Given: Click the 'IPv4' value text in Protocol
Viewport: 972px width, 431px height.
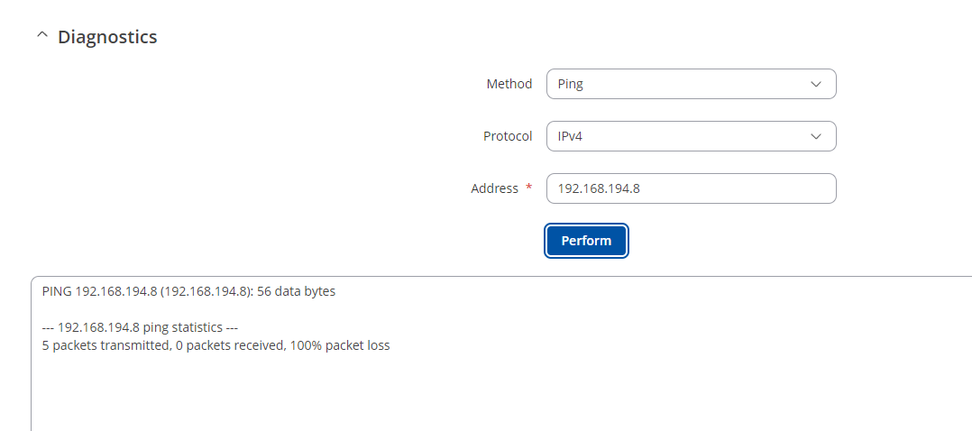Looking at the screenshot, I should click(x=570, y=136).
